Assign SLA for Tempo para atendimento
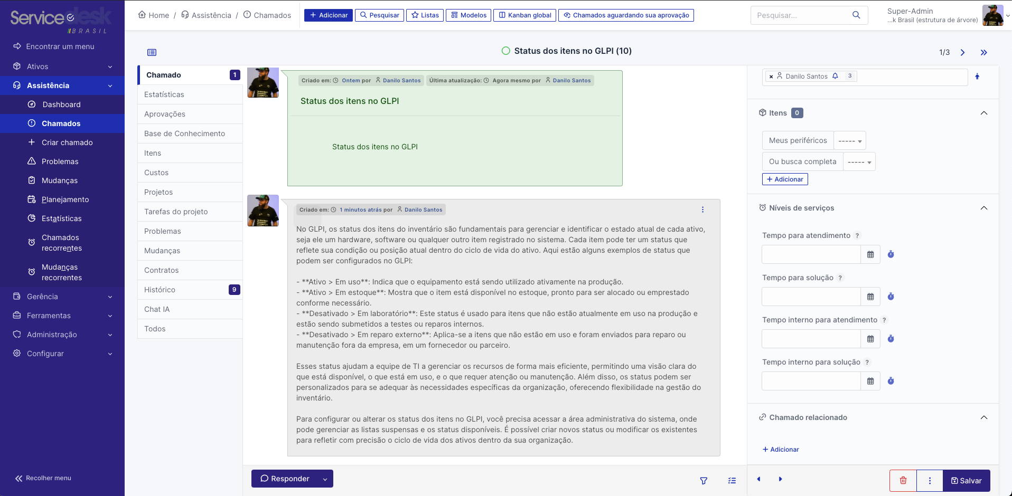 (891, 254)
